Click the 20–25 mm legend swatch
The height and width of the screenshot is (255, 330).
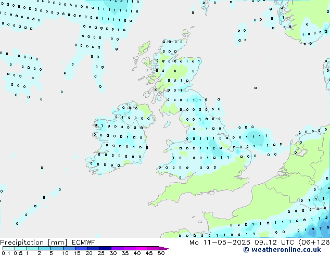[x=93, y=248]
